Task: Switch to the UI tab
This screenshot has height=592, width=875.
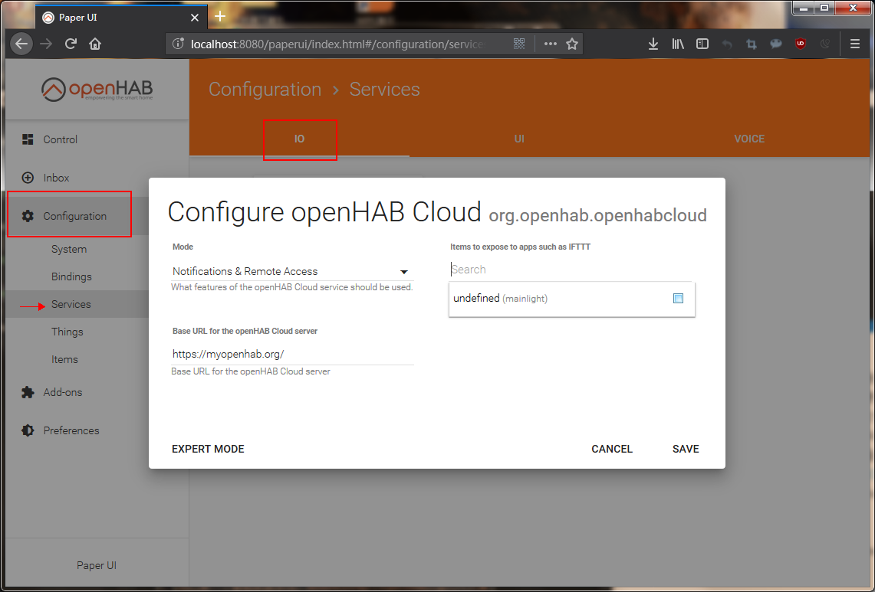Action: tap(519, 139)
